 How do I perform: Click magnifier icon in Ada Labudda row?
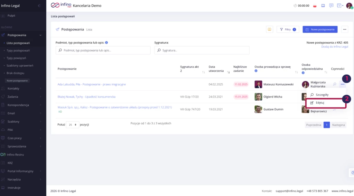coord(335,84)
